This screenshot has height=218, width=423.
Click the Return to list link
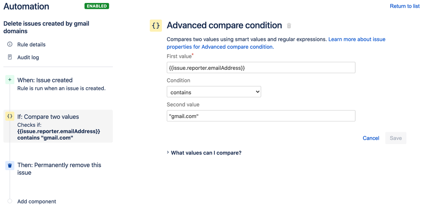click(x=404, y=6)
